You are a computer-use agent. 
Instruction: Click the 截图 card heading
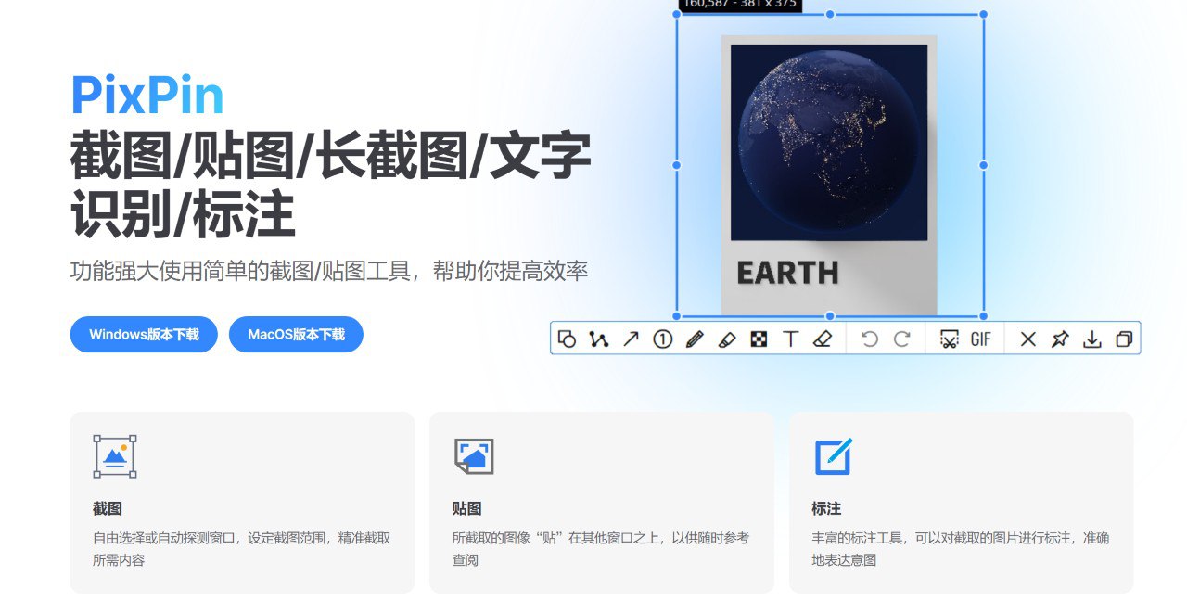click(x=108, y=508)
